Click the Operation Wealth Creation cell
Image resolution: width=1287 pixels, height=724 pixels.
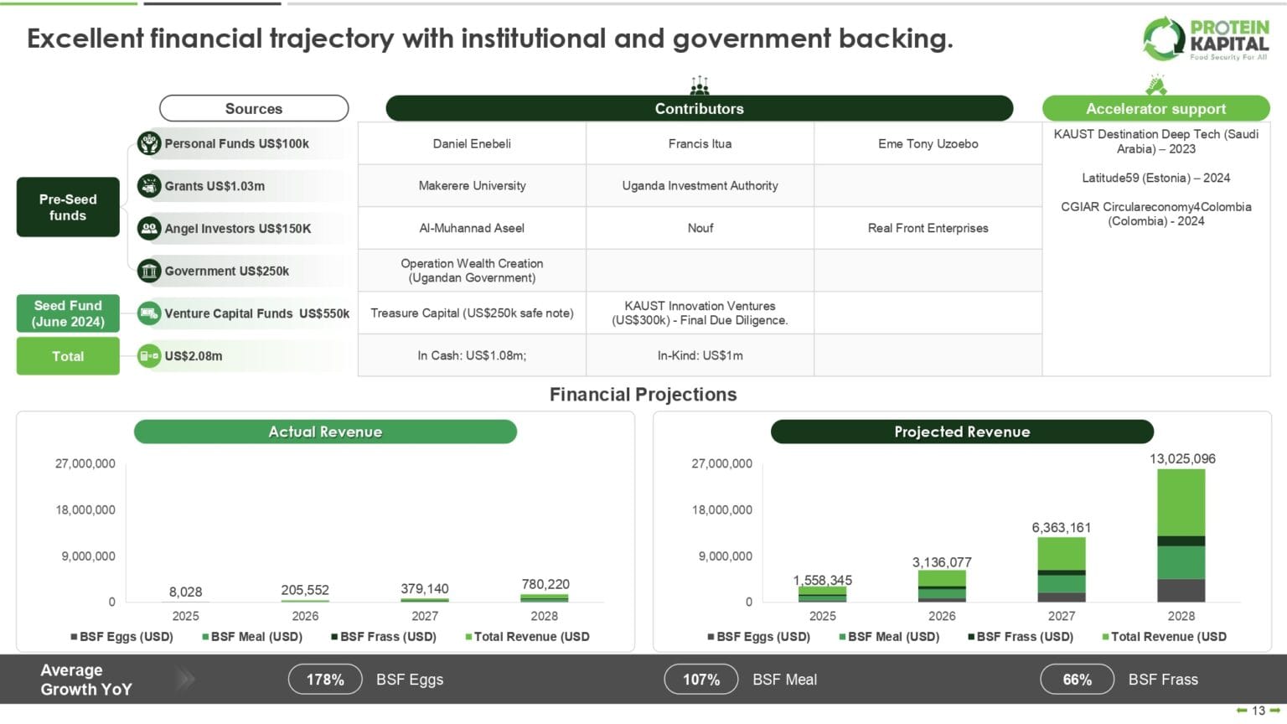472,271
